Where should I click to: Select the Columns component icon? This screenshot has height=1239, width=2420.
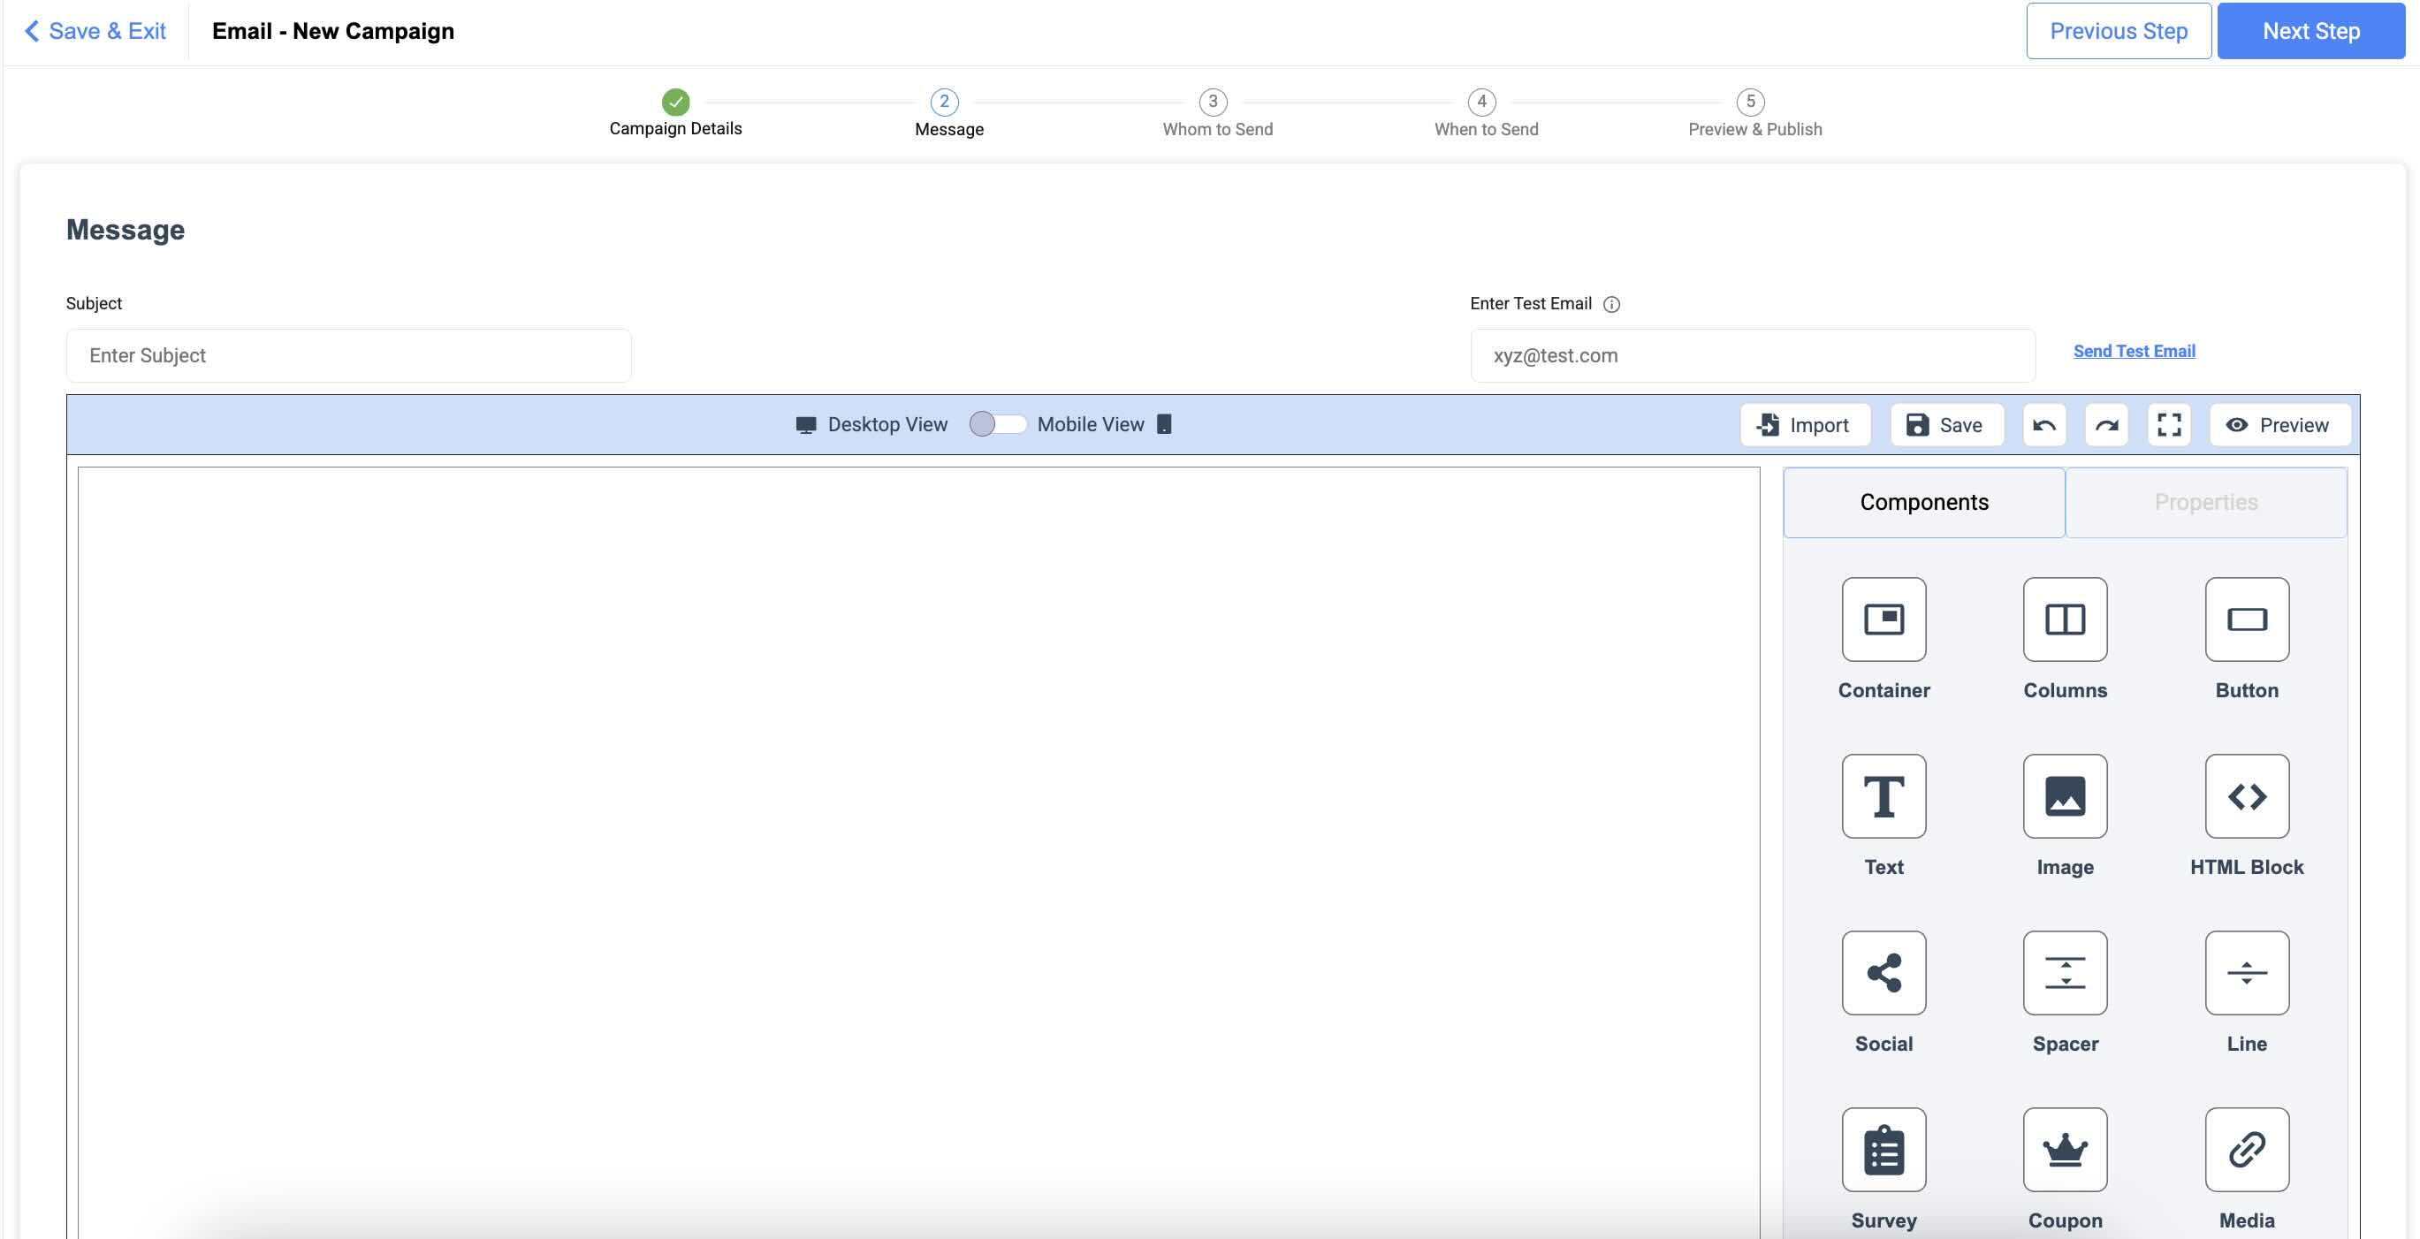[x=2064, y=619]
